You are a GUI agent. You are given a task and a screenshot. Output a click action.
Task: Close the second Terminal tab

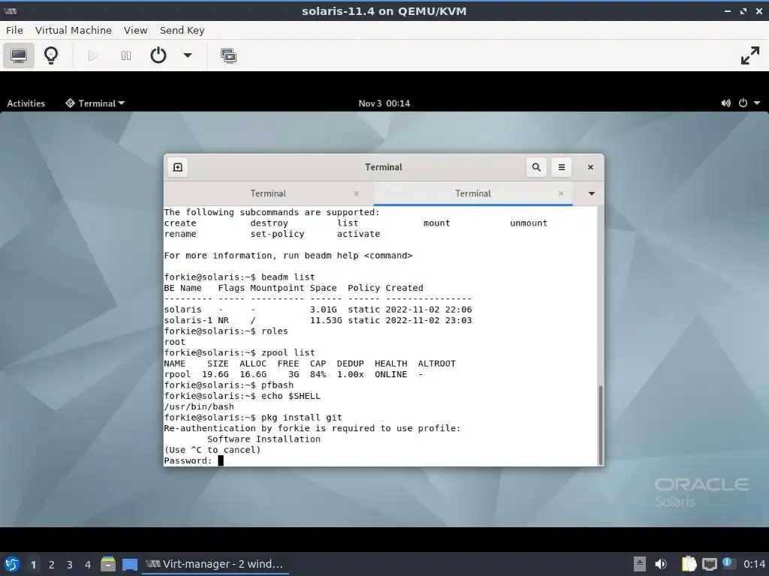(x=561, y=194)
